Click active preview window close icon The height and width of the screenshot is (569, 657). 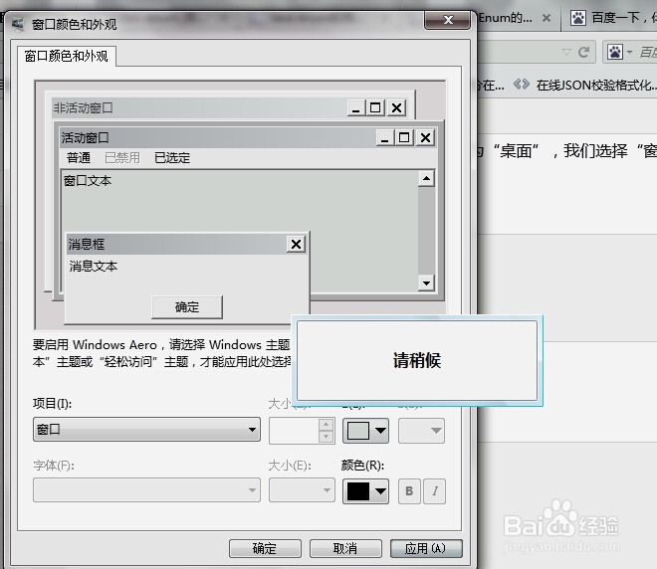click(425, 137)
